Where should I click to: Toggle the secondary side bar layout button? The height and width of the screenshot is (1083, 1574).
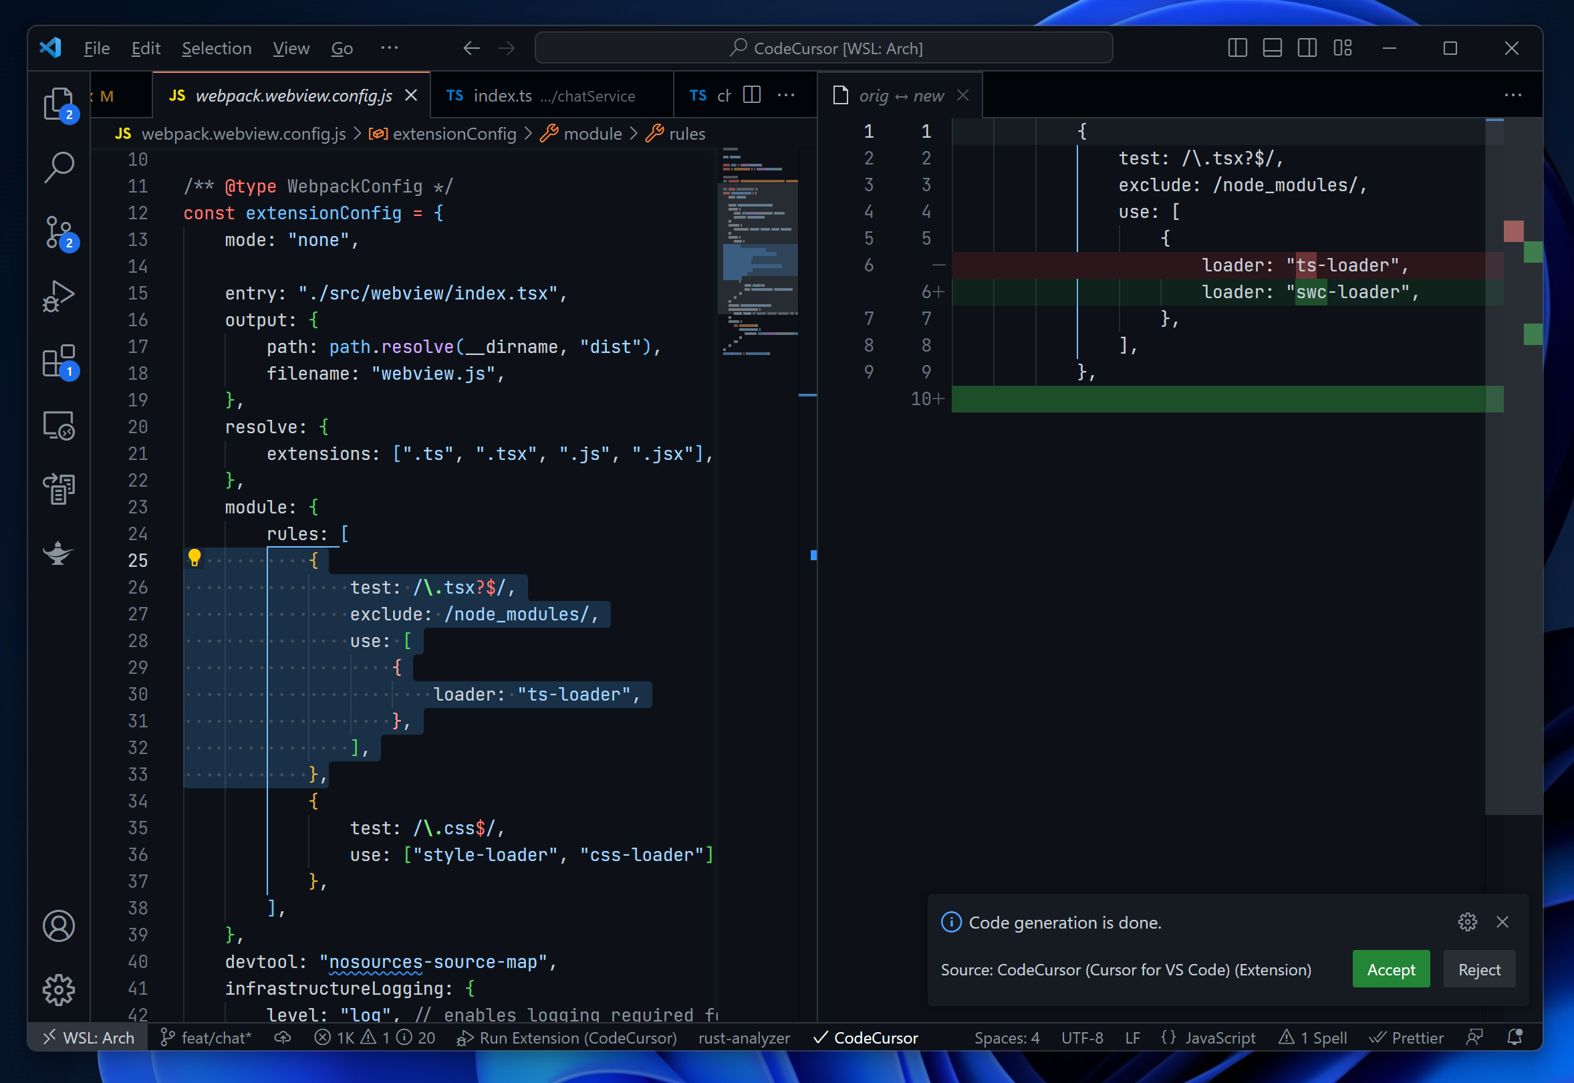click(x=1307, y=48)
